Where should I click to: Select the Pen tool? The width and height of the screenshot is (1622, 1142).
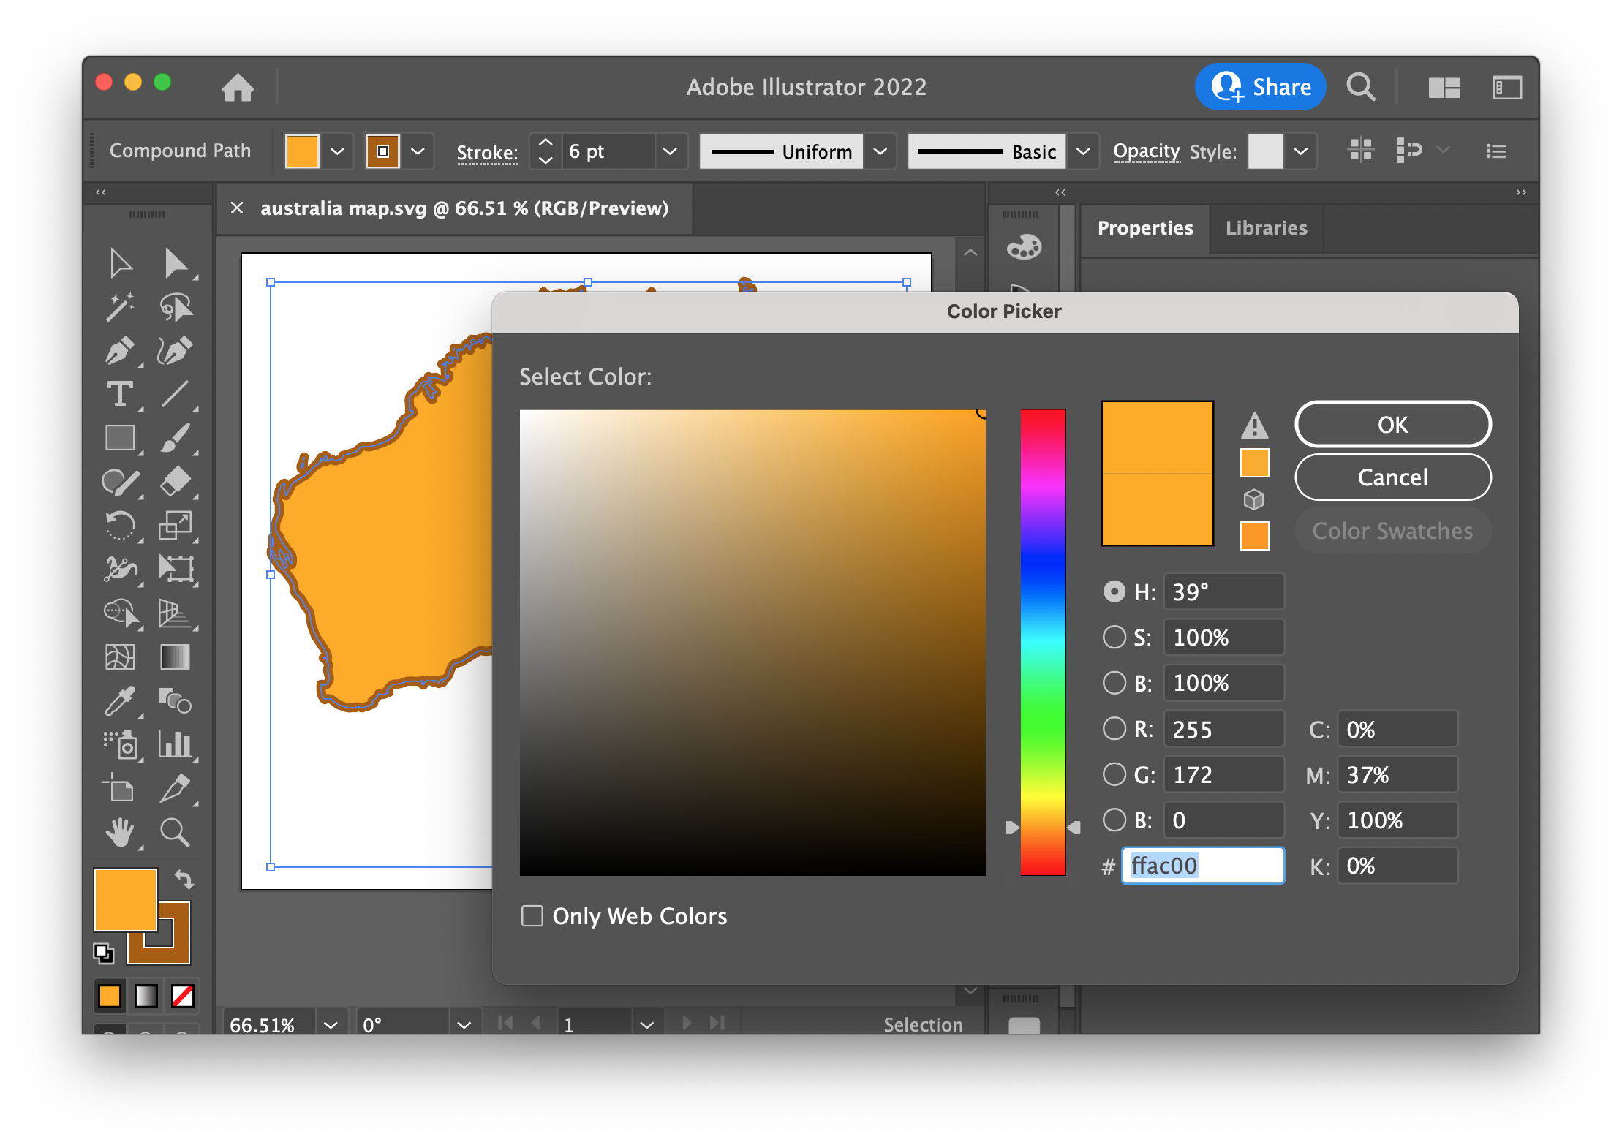pyautogui.click(x=119, y=351)
